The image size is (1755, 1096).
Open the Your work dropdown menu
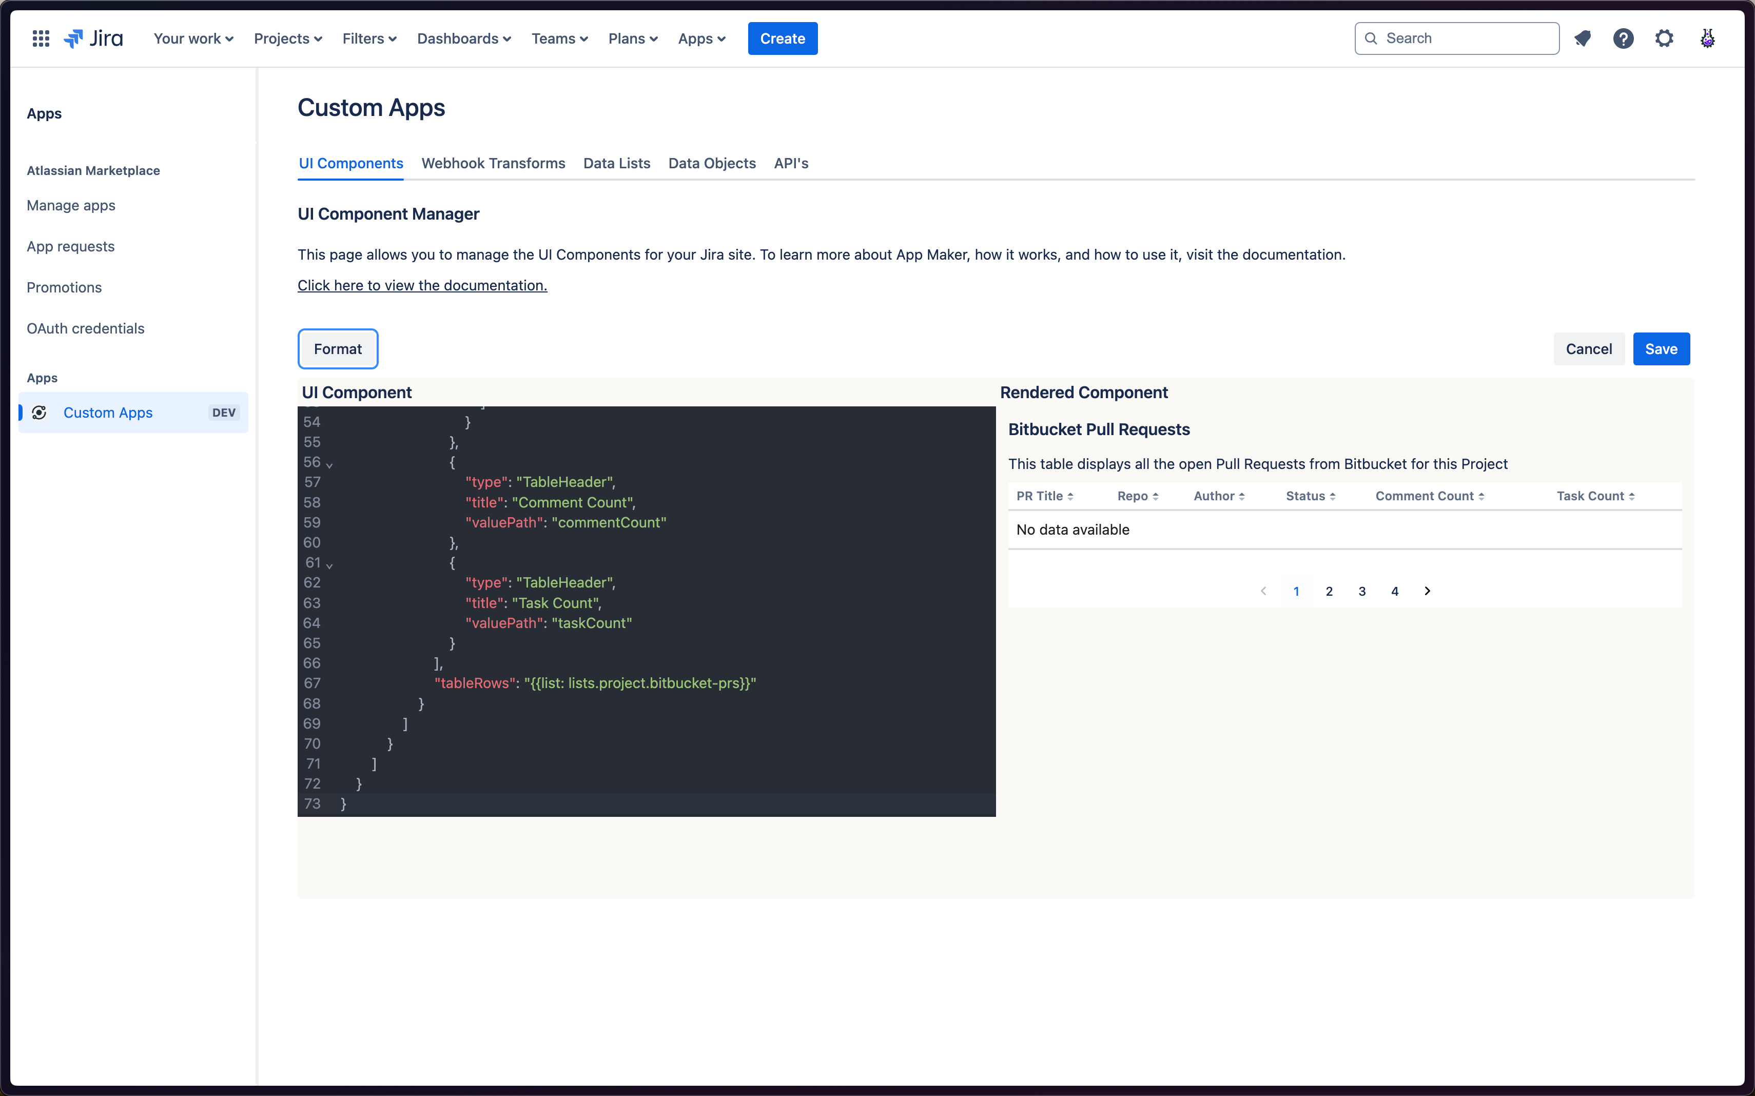(193, 38)
